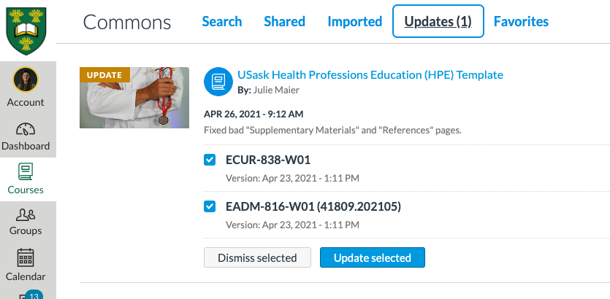
Task: Go to the Imported tab
Action: coord(355,21)
